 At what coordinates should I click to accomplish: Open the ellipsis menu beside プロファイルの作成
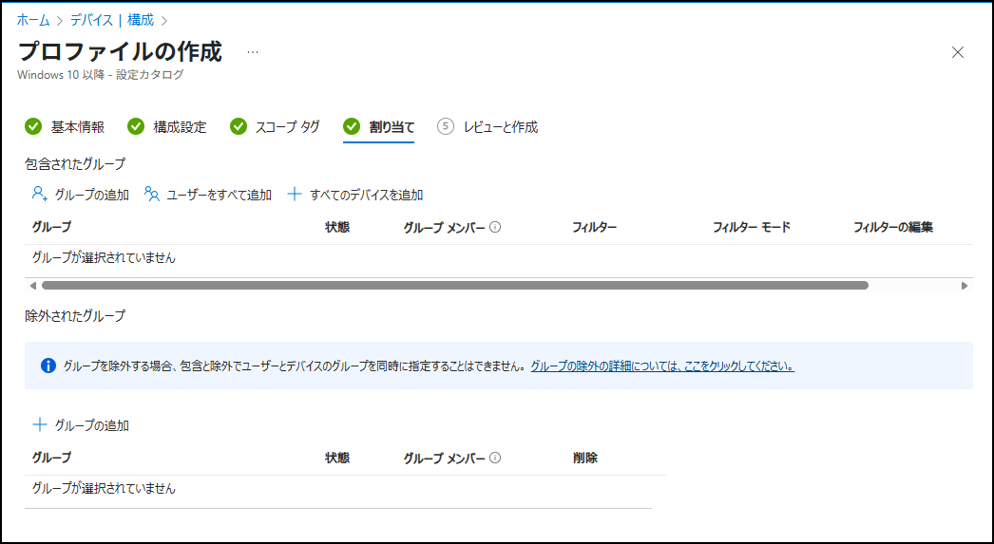(253, 52)
